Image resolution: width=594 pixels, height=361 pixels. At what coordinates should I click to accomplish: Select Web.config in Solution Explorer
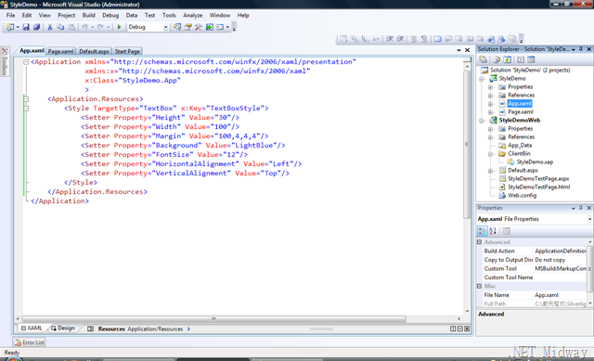pos(522,196)
